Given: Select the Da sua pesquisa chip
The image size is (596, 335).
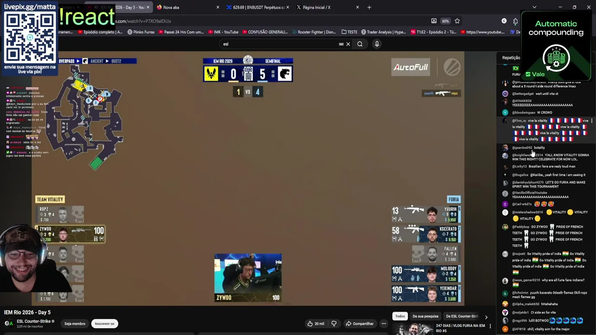Looking at the screenshot, I should tap(425, 316).
